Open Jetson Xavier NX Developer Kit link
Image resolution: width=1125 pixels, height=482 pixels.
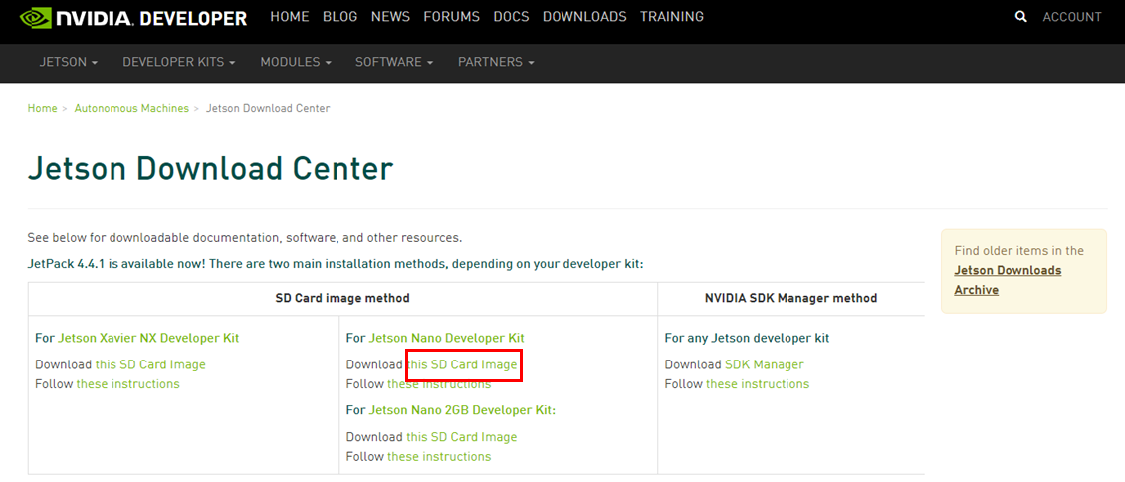coord(148,338)
